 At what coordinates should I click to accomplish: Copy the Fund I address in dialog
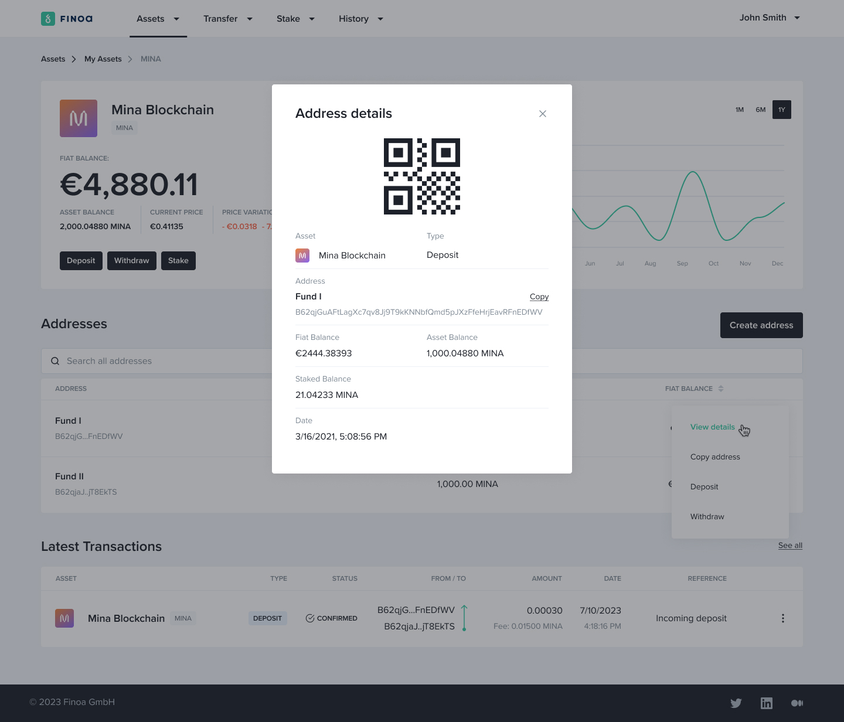[x=539, y=297]
